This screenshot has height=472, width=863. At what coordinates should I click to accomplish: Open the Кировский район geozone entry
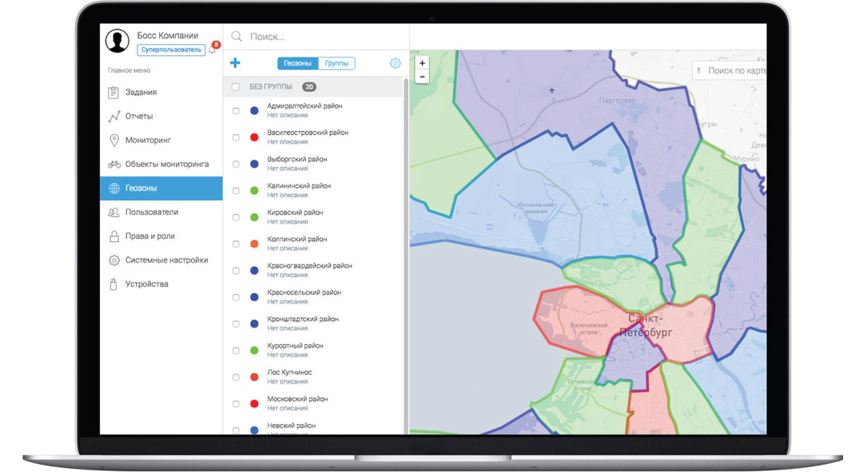[296, 212]
